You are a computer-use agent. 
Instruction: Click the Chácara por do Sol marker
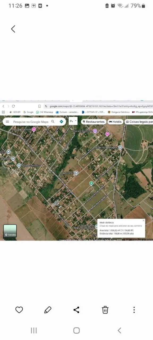[95, 131]
